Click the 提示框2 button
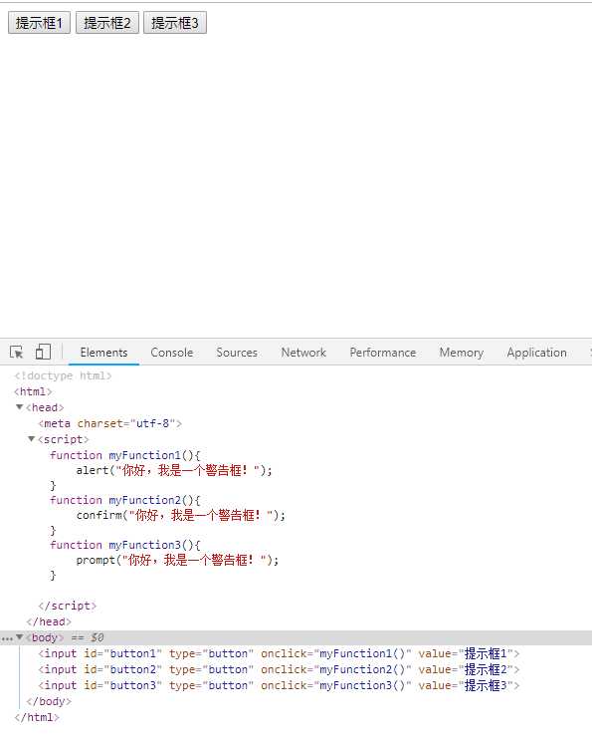The image size is (592, 737). point(107,23)
